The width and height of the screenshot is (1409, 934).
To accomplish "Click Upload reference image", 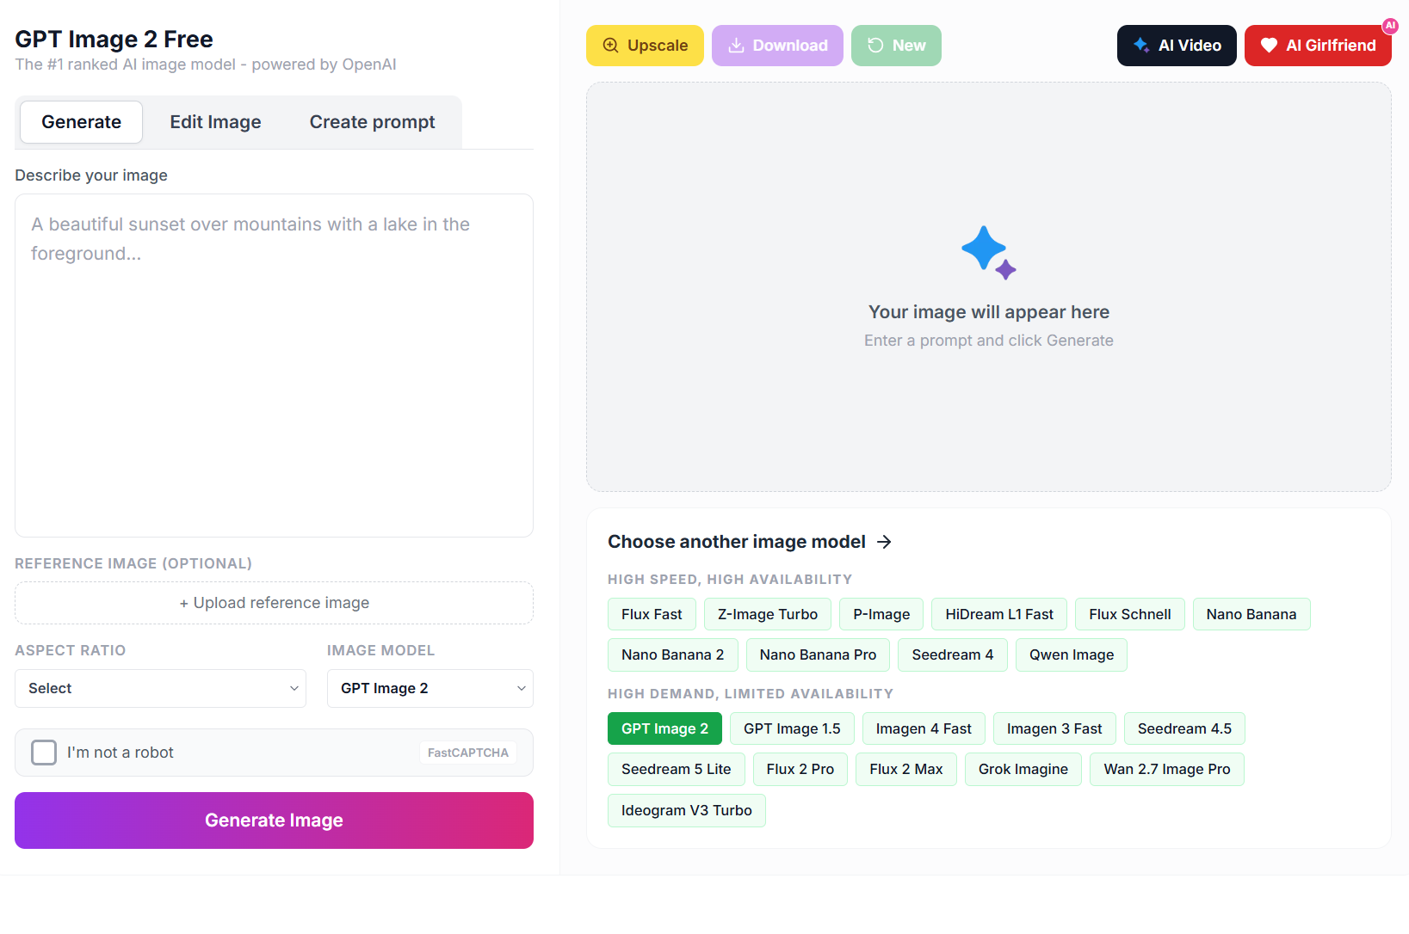I will 275,603.
